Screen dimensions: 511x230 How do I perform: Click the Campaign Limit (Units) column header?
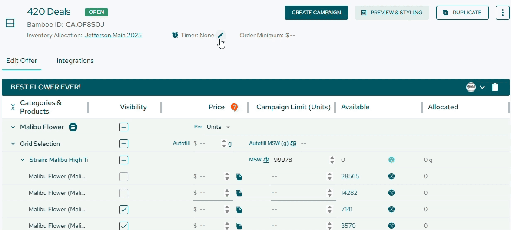[x=293, y=107]
